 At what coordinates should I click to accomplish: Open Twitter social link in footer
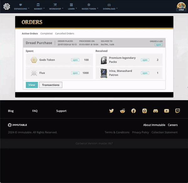pyautogui.click(x=111, y=111)
